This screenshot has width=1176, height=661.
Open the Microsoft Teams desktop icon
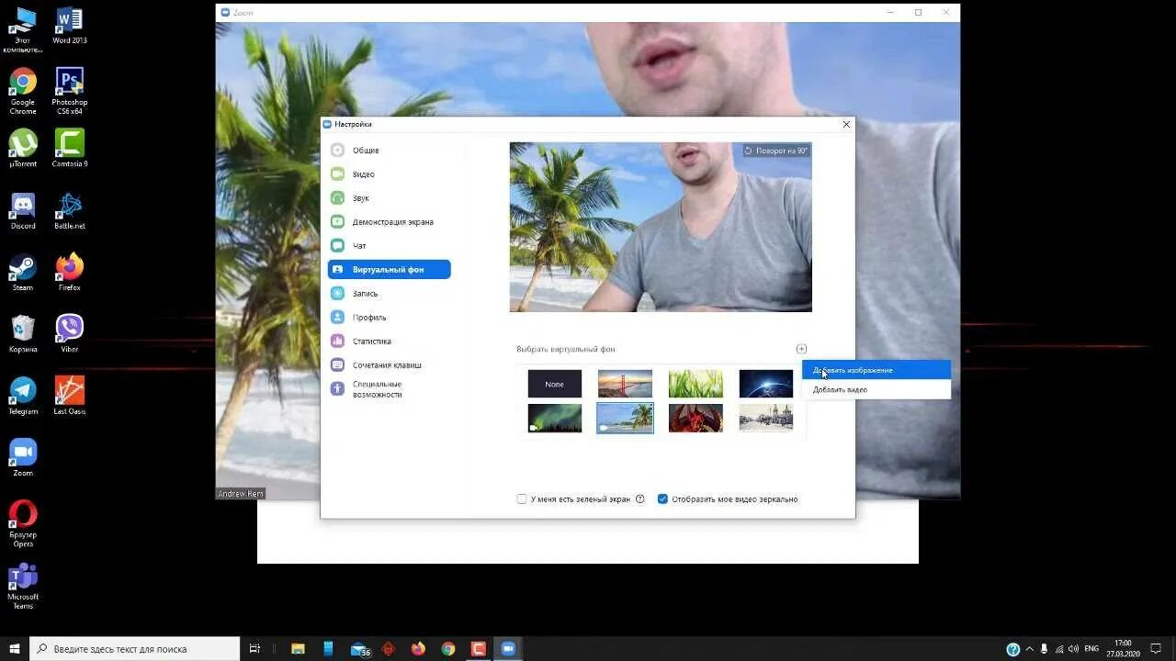(x=23, y=586)
